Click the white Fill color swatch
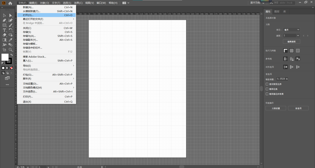This screenshot has width=315, height=168. (5, 57)
